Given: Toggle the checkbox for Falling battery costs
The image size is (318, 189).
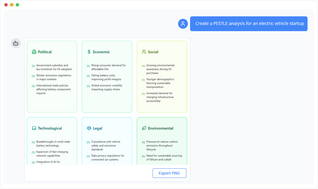Looking at the screenshot, I should [88, 76].
